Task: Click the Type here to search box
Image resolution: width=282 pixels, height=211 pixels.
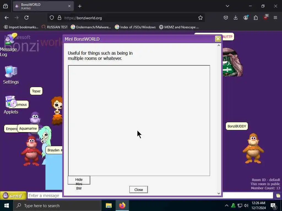Action: pyautogui.click(x=57, y=206)
